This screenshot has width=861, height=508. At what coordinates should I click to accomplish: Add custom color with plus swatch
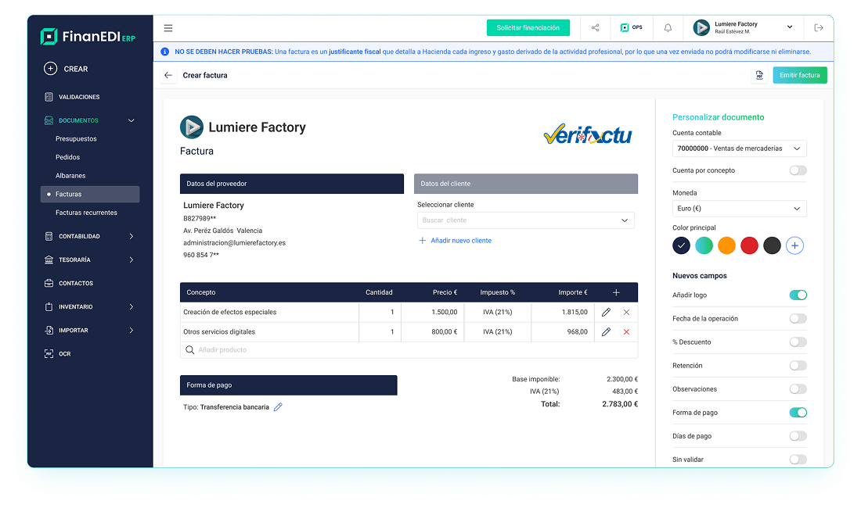(794, 245)
